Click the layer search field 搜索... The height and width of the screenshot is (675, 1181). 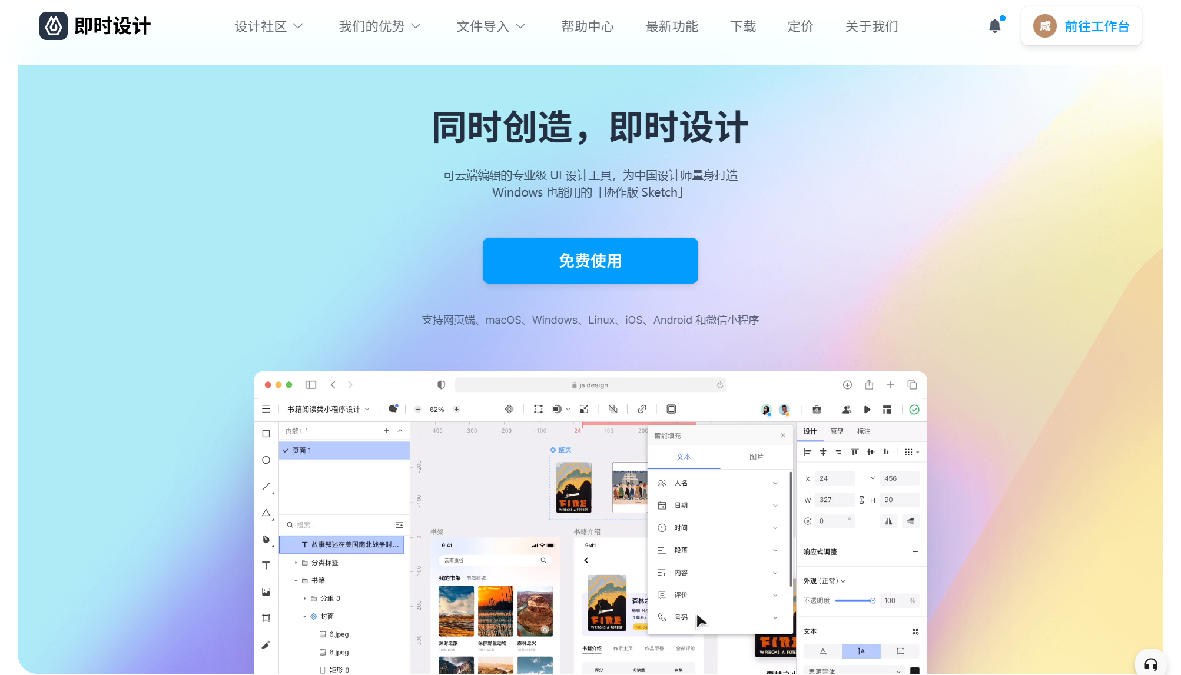pyautogui.click(x=339, y=525)
